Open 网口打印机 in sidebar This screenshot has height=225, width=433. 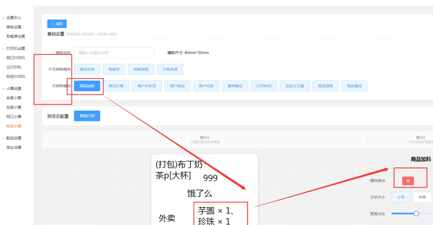[16, 58]
